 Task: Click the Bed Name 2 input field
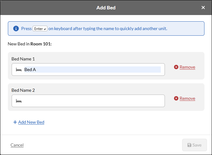[88, 101]
